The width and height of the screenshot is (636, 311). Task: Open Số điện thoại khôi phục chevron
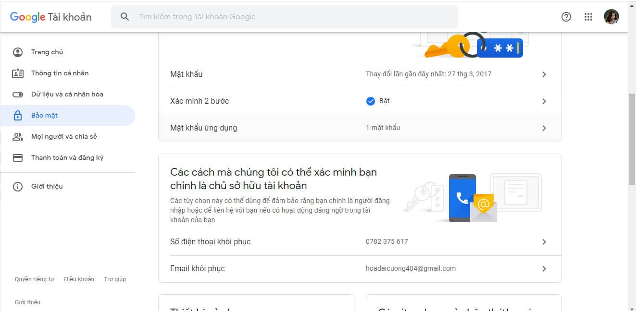pyautogui.click(x=544, y=242)
